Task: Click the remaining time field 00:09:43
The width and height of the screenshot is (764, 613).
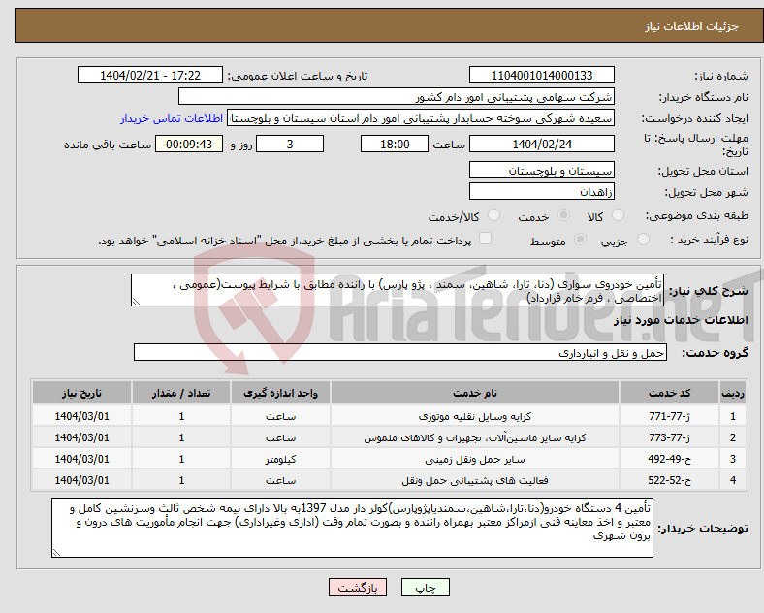Action: [189, 144]
